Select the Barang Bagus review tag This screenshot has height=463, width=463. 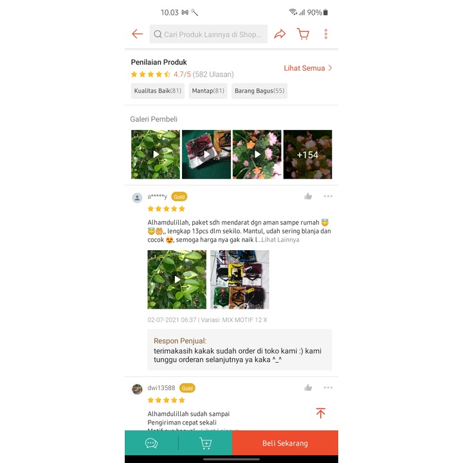(259, 91)
